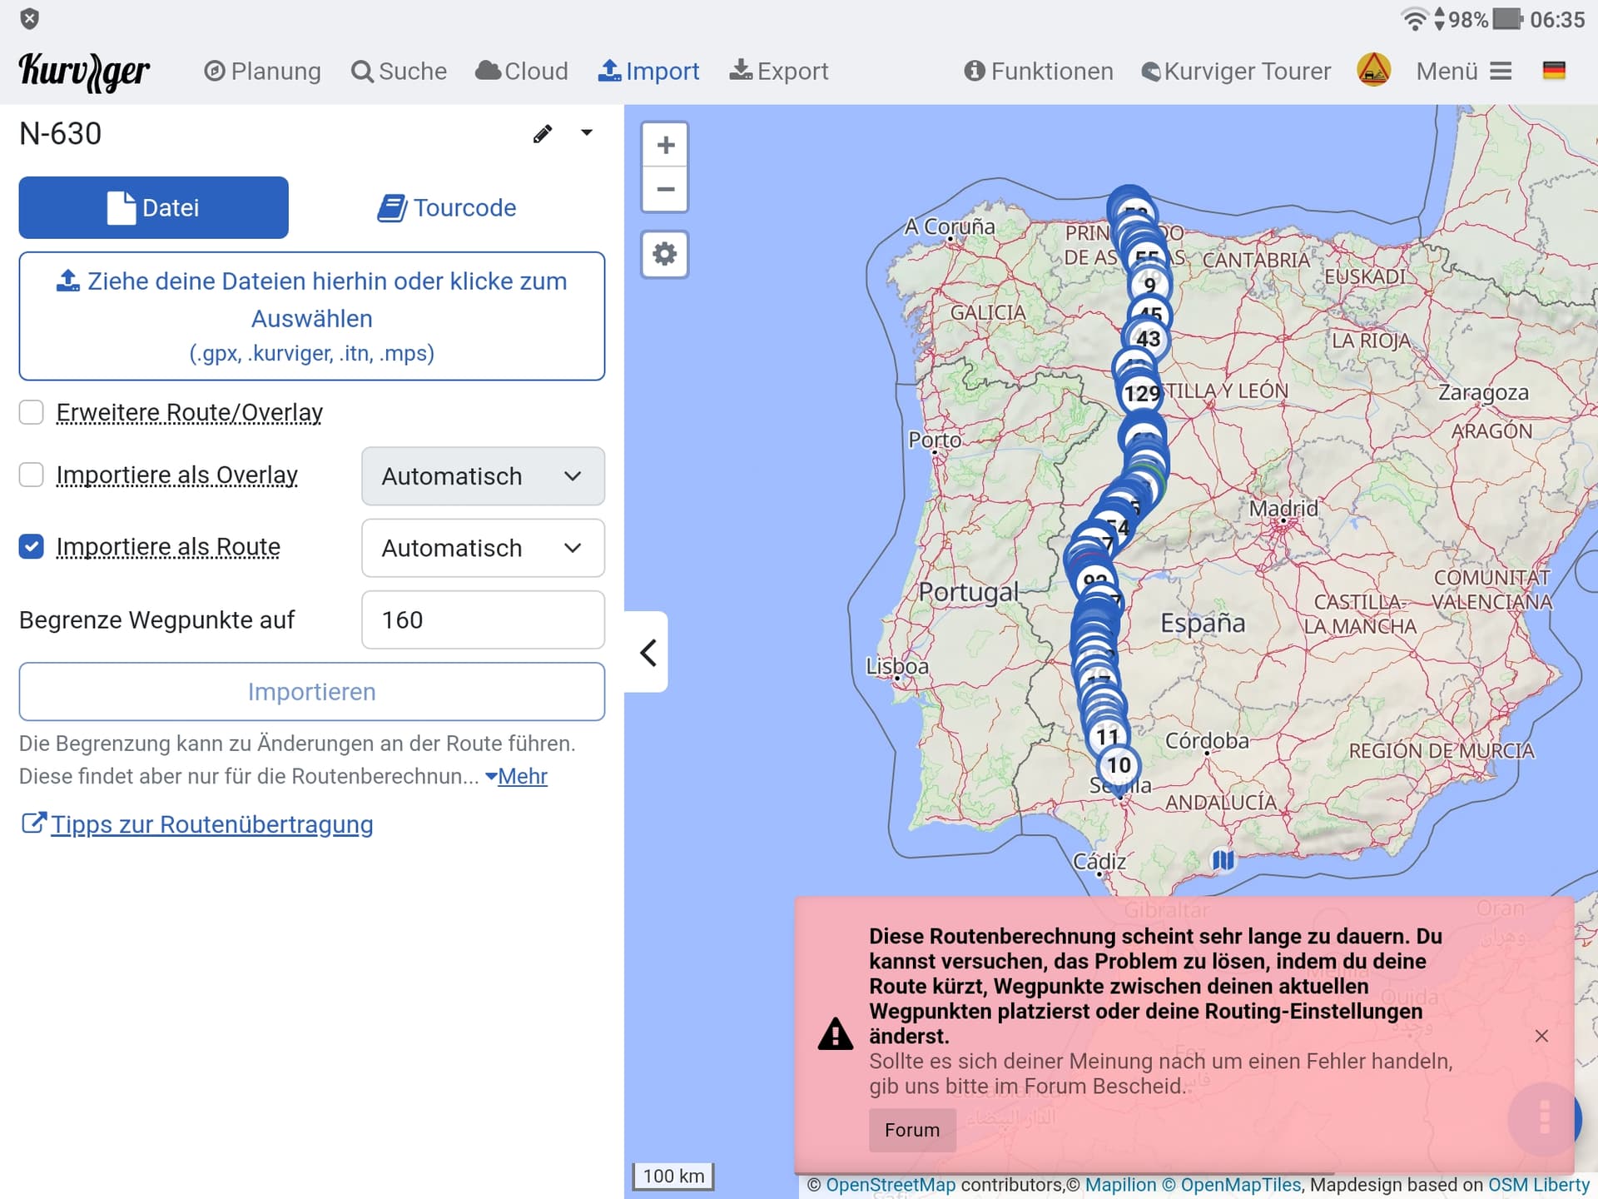
Task: Open Tipps zur Routenübertragung link
Action: pos(211,824)
